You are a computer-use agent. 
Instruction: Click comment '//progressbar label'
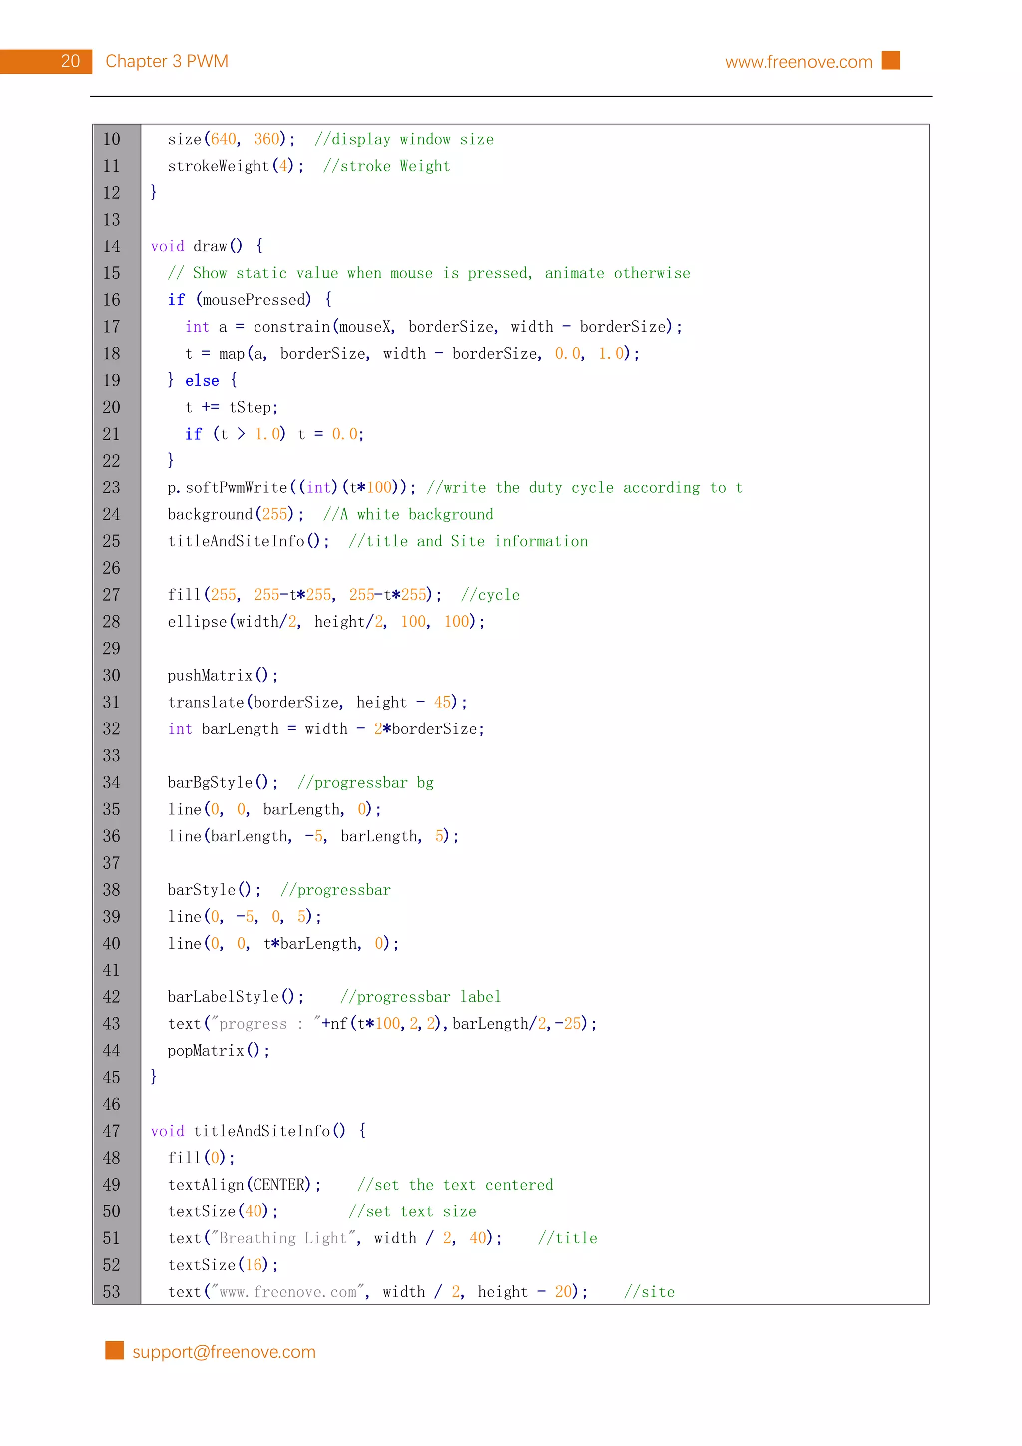(x=421, y=997)
